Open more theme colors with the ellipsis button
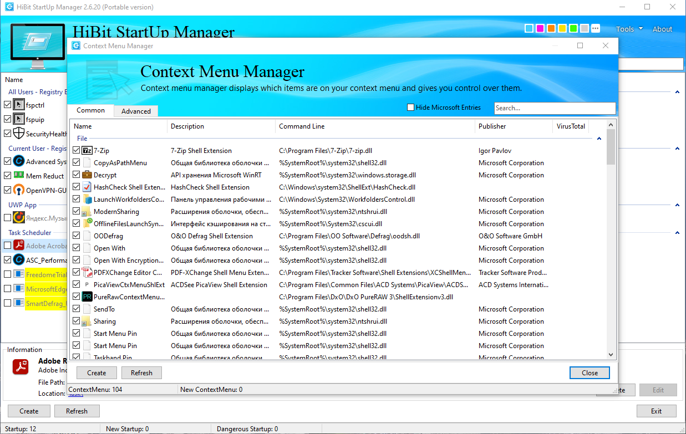This screenshot has width=686, height=434. 595,28
